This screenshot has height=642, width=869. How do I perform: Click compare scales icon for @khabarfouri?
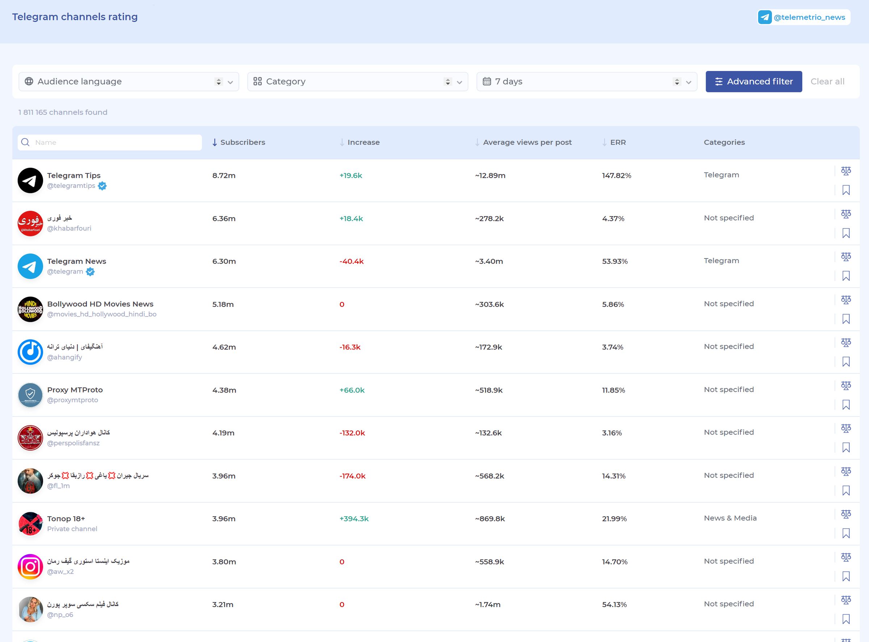pos(846,214)
